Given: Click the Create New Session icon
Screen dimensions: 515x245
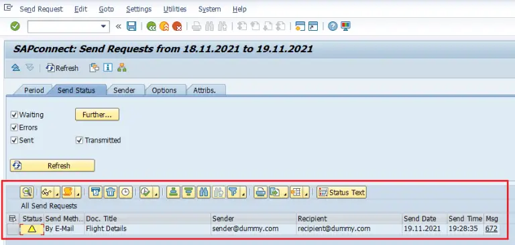Looking at the screenshot, I should (300, 26).
